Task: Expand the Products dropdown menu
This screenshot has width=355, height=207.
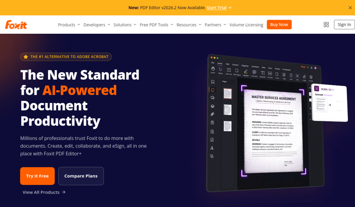Action: [x=69, y=25]
